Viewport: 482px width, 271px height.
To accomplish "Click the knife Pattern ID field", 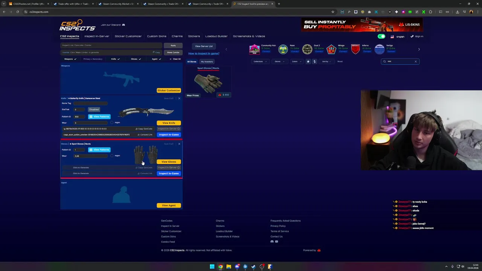I will [x=80, y=117].
